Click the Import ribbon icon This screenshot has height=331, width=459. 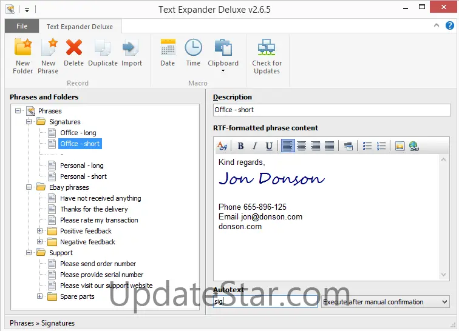pos(131,47)
